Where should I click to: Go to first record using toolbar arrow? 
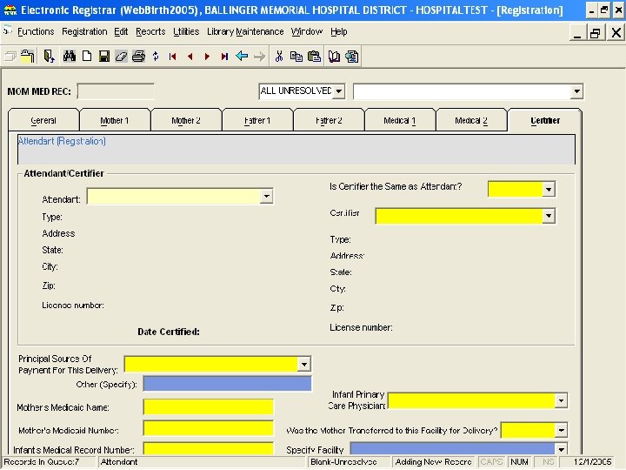pos(173,57)
